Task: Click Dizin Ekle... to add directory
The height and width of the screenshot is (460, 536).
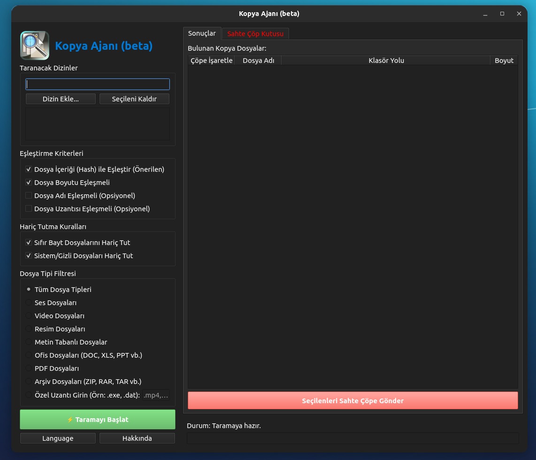Action: (x=61, y=99)
